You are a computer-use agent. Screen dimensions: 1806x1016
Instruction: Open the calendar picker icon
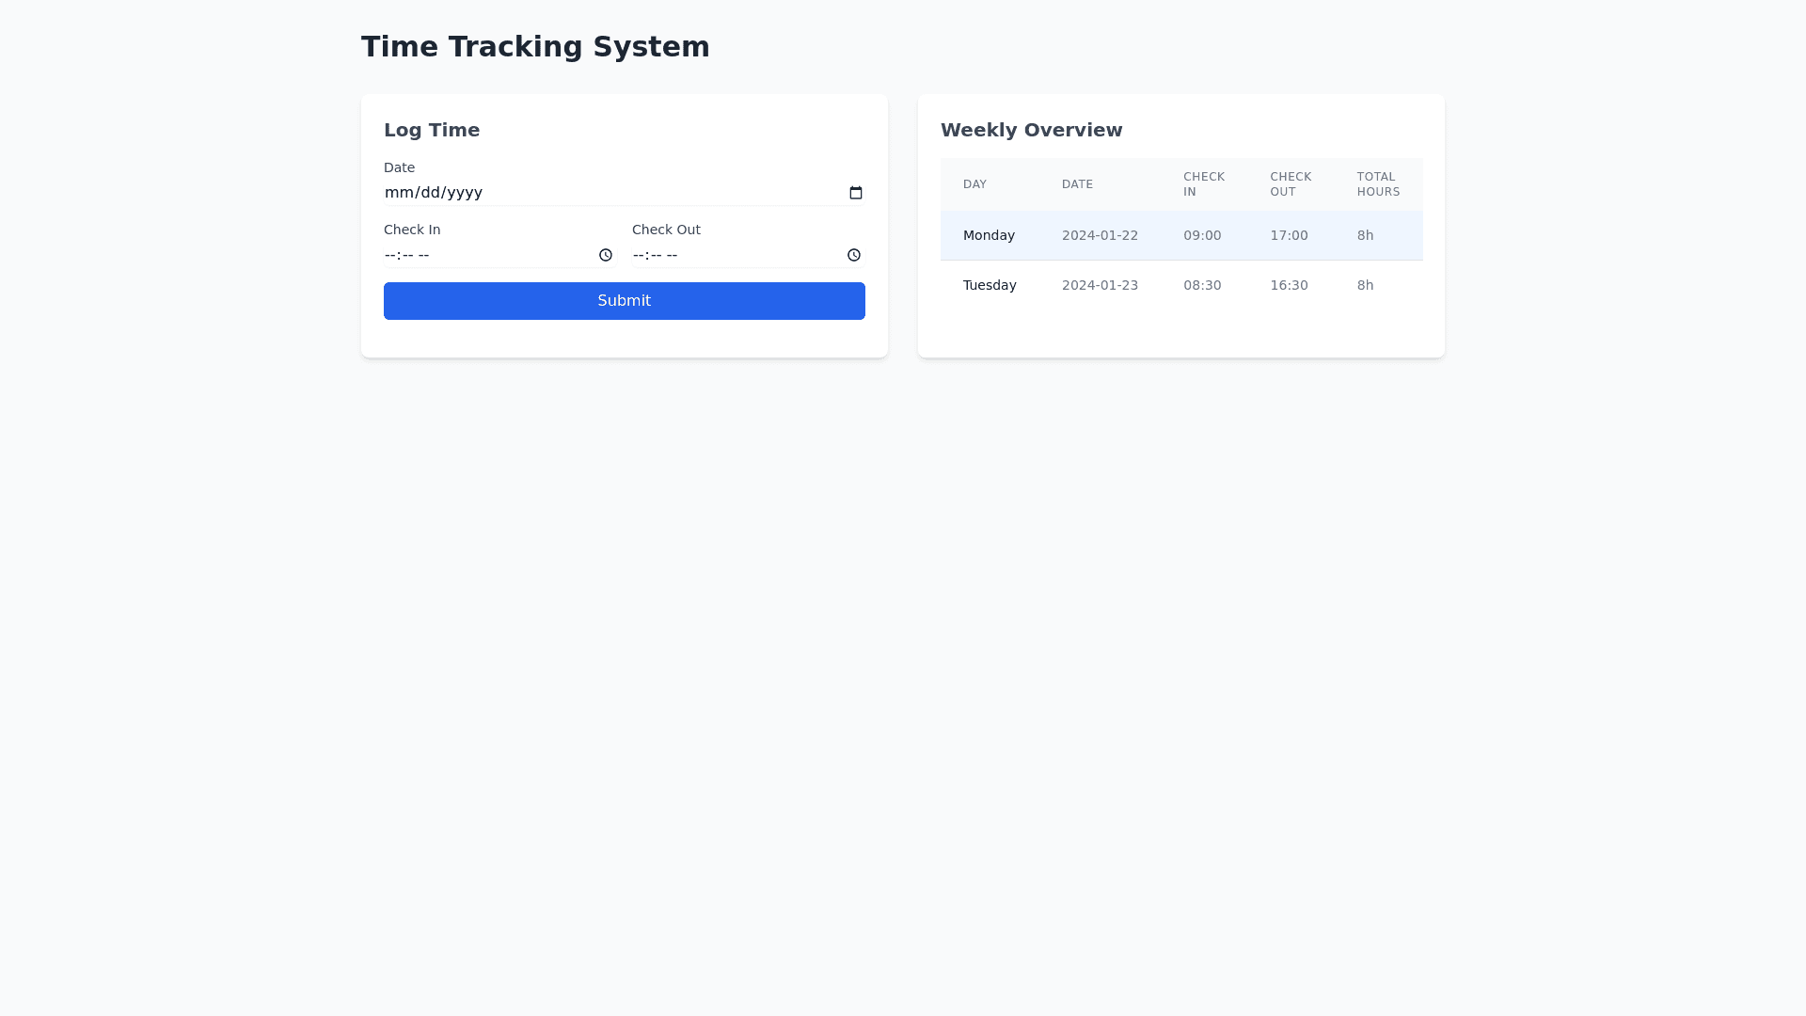[855, 193]
